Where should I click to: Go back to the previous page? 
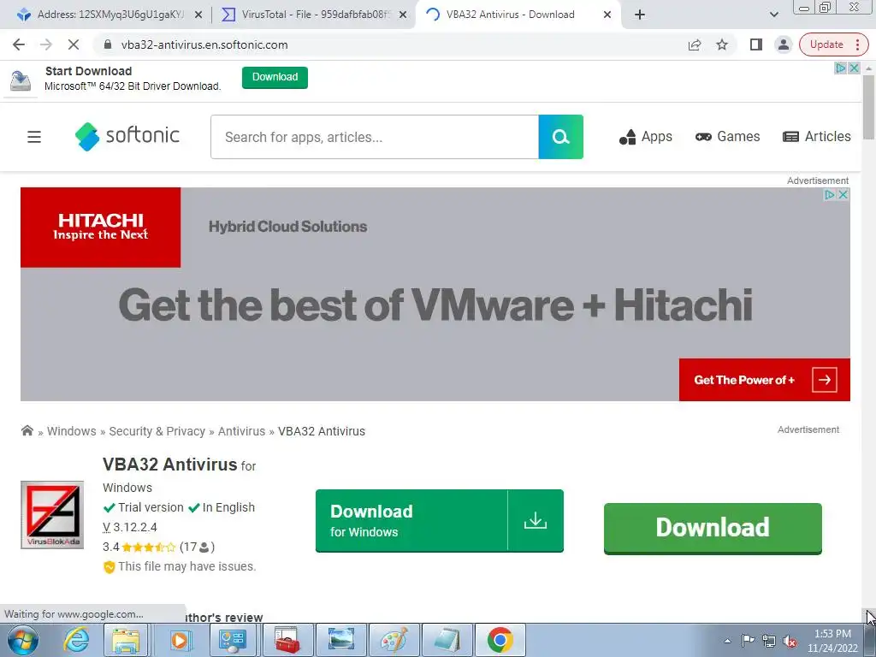(x=19, y=44)
